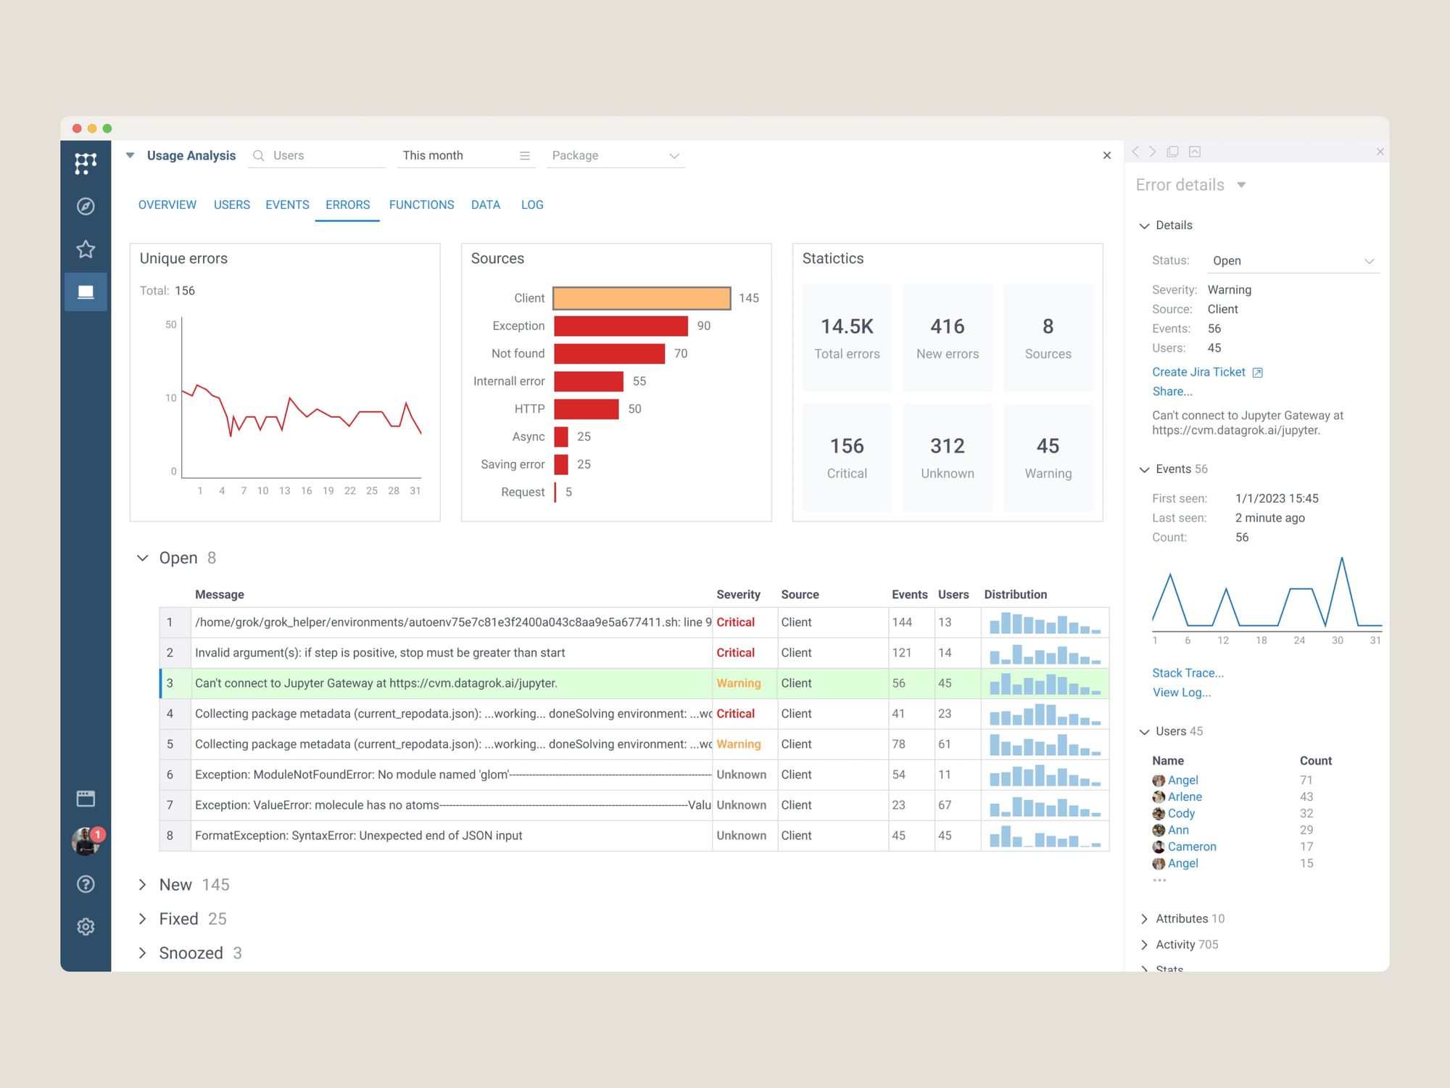
Task: Collapse the Open errors group
Action: (143, 558)
